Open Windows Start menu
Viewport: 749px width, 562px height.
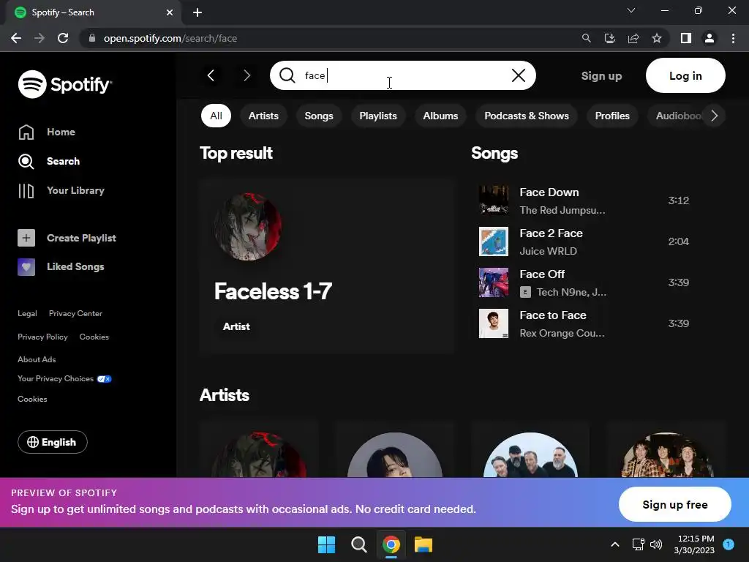pyautogui.click(x=327, y=544)
